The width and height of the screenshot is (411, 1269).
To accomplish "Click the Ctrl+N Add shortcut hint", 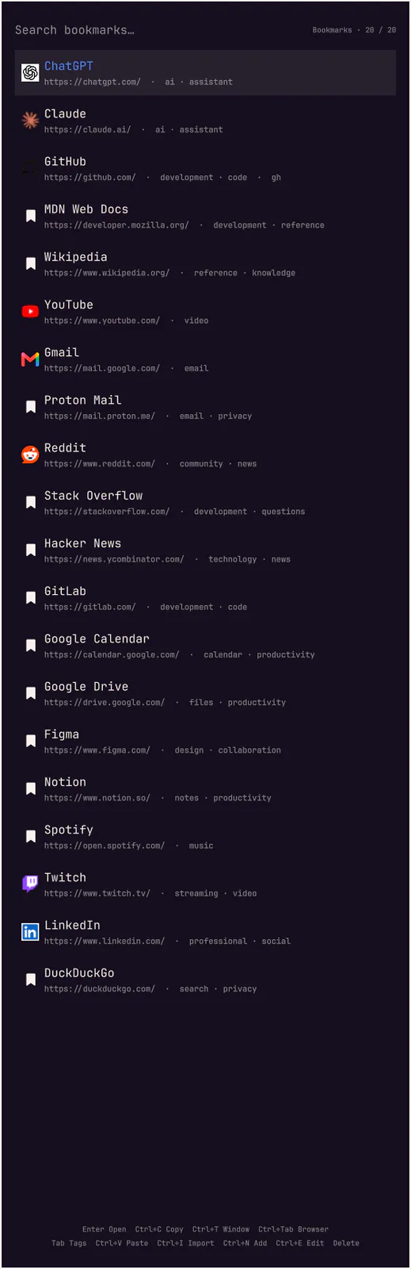I will click(x=245, y=1243).
